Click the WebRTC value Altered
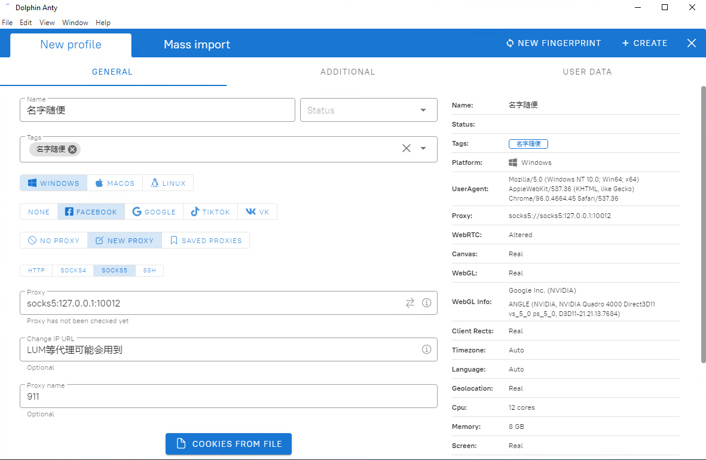This screenshot has height=460, width=706. 521,235
